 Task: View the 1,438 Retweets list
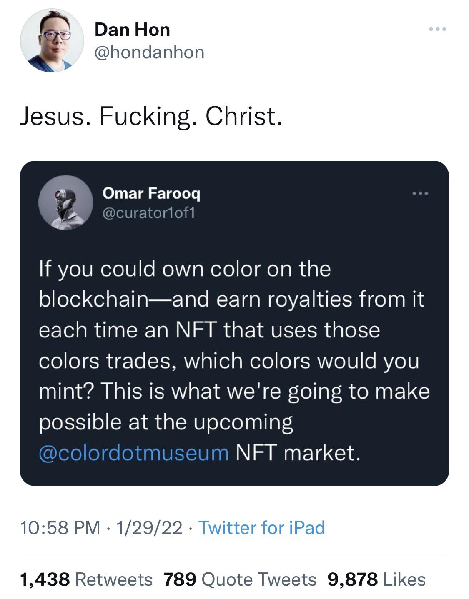[86, 579]
